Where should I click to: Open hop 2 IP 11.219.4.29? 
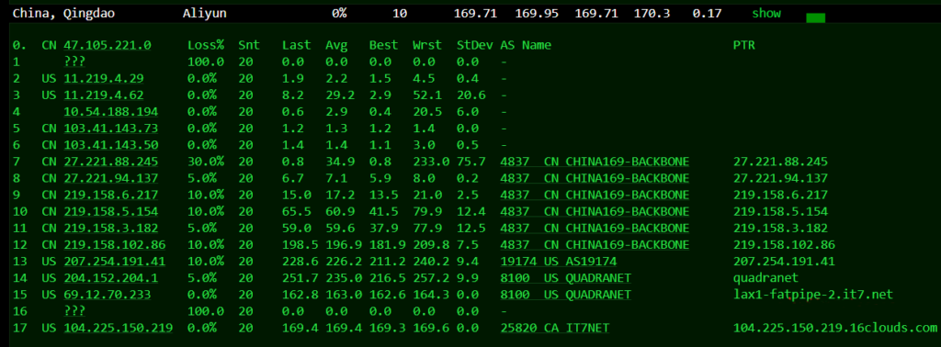[x=104, y=79]
